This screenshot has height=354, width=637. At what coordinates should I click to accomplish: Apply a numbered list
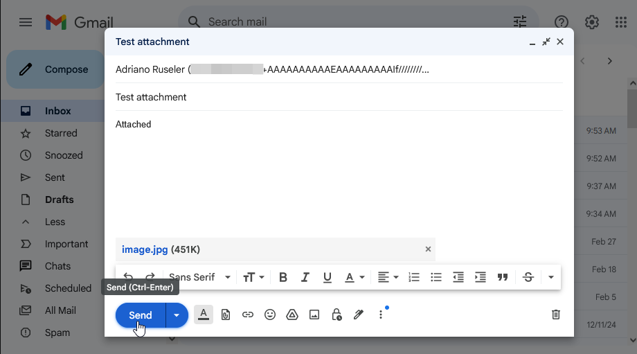click(414, 277)
